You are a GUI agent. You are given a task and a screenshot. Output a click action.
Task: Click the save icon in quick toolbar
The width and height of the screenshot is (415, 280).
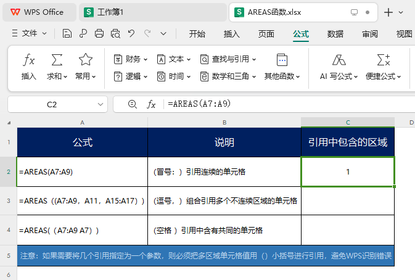tap(67, 33)
